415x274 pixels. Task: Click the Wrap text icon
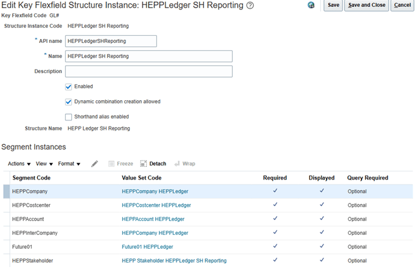(177, 164)
